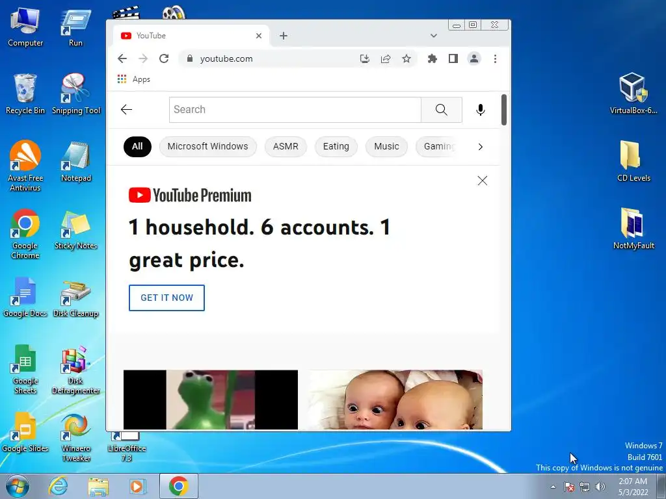Select the YouTube browser tab

pyautogui.click(x=191, y=36)
